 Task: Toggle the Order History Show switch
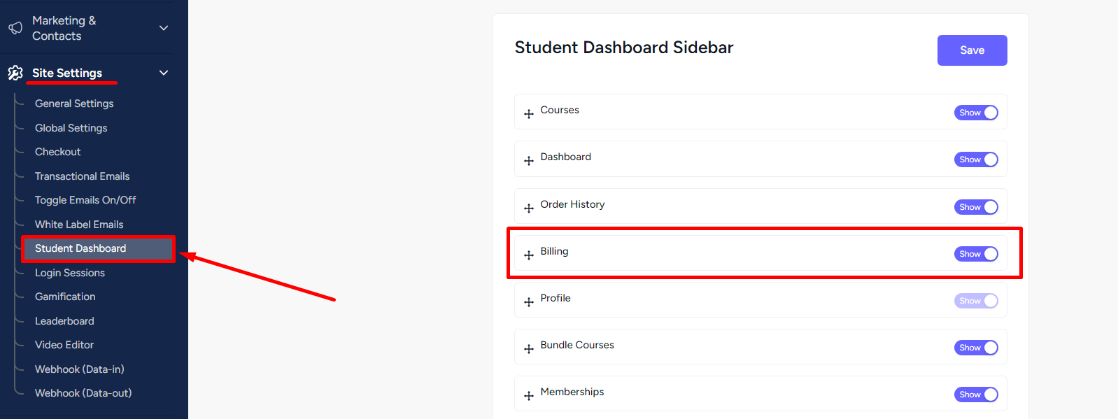976,207
